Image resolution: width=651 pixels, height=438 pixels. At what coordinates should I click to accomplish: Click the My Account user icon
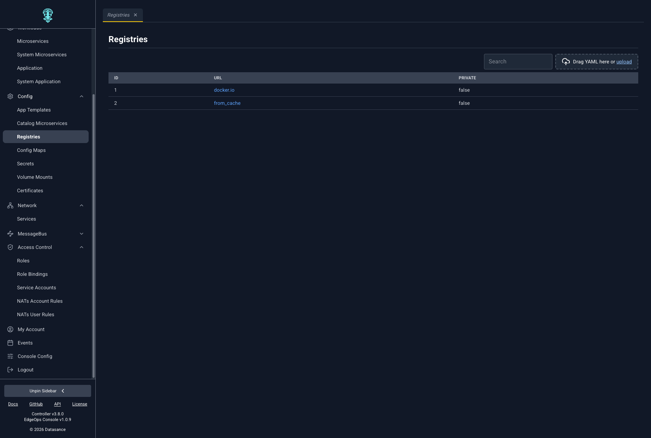coord(10,329)
